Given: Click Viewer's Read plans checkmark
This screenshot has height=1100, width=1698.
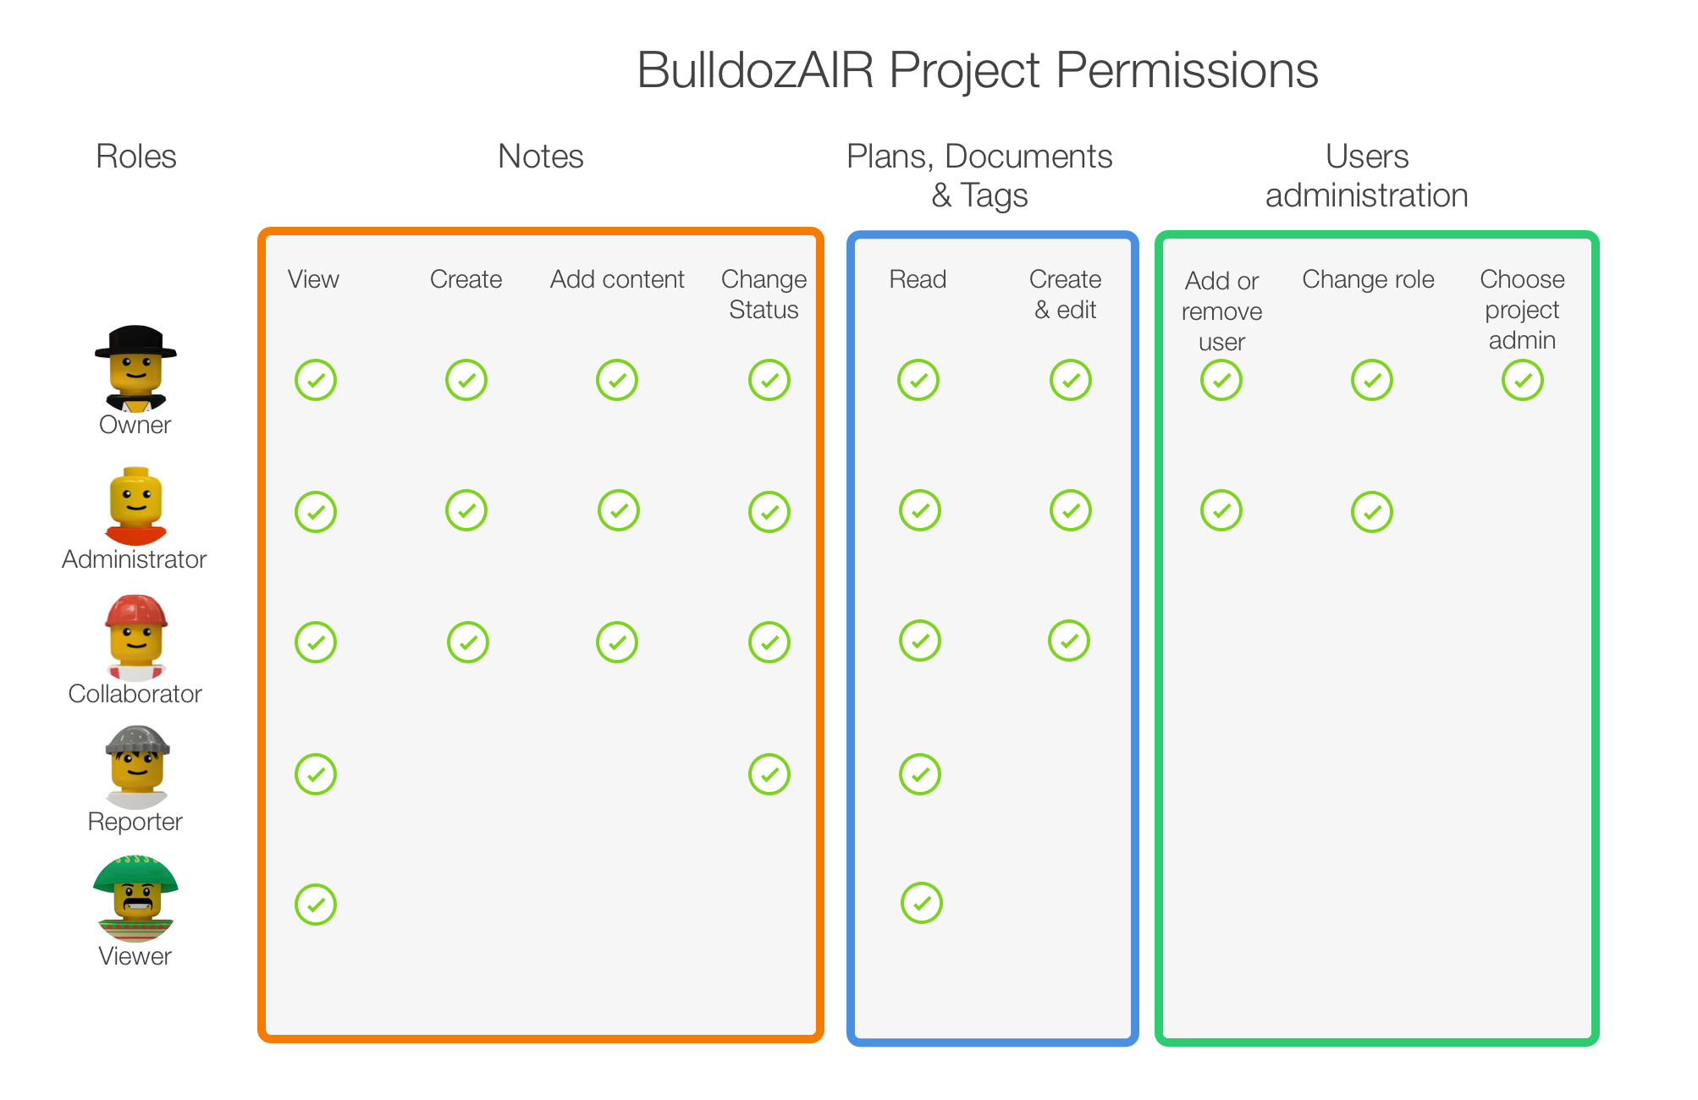Looking at the screenshot, I should [x=921, y=903].
